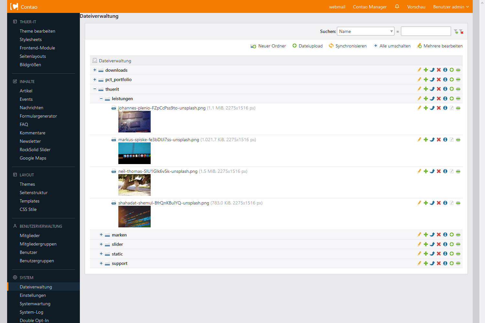Delete shahadat-shemul png with the red X
Image resolution: width=485 pixels, height=323 pixels.
439,203
